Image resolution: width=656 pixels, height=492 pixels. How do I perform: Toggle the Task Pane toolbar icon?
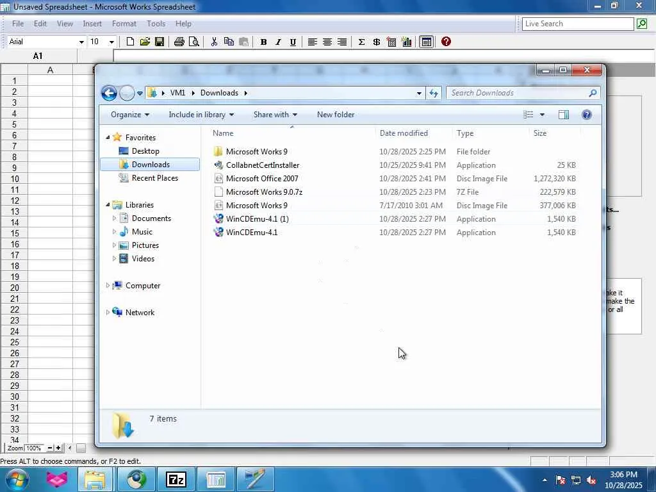point(426,42)
